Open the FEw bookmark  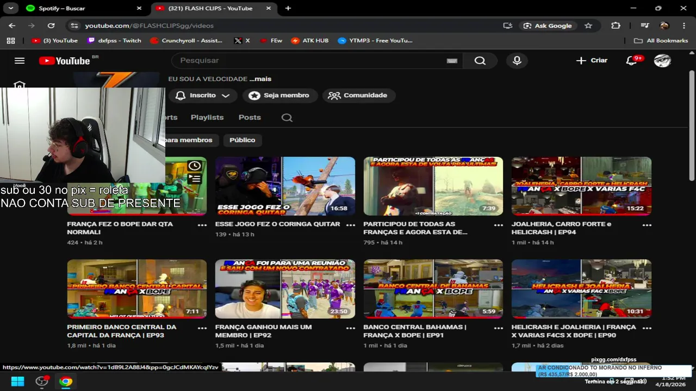pos(271,40)
